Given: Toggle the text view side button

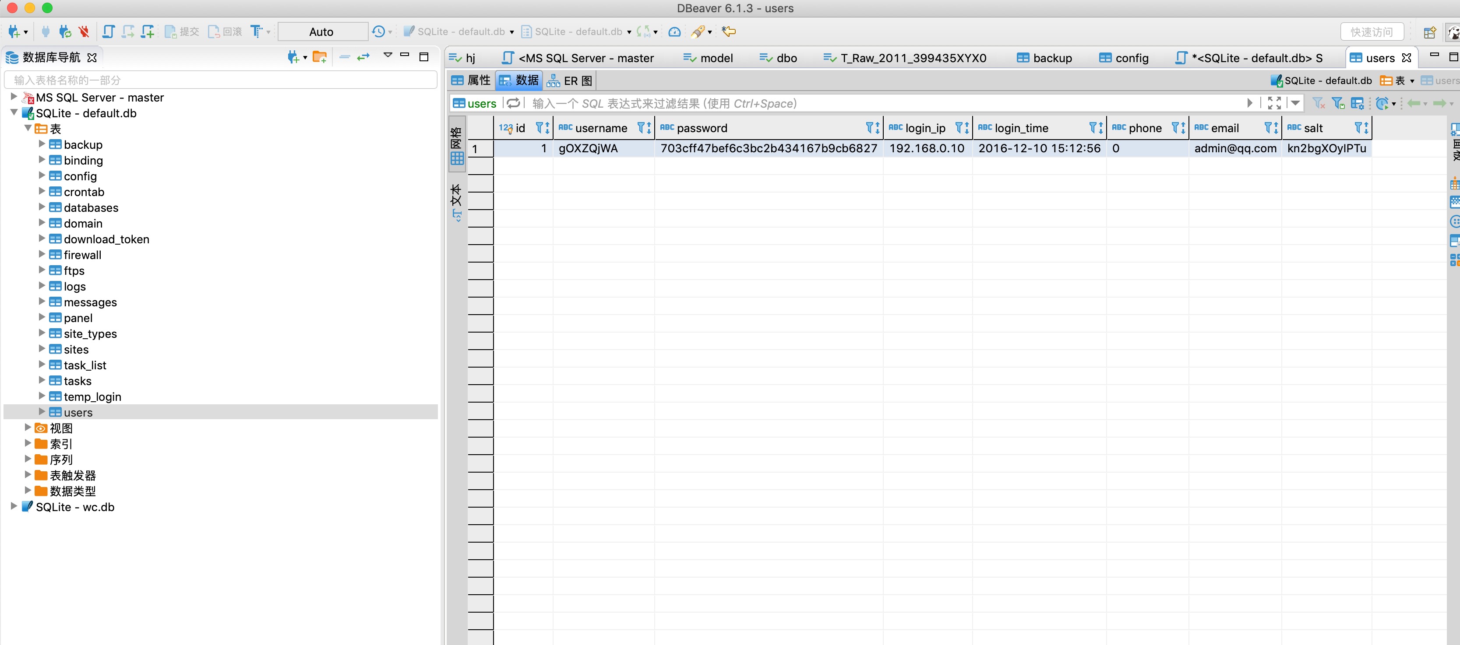Looking at the screenshot, I should click(x=457, y=202).
